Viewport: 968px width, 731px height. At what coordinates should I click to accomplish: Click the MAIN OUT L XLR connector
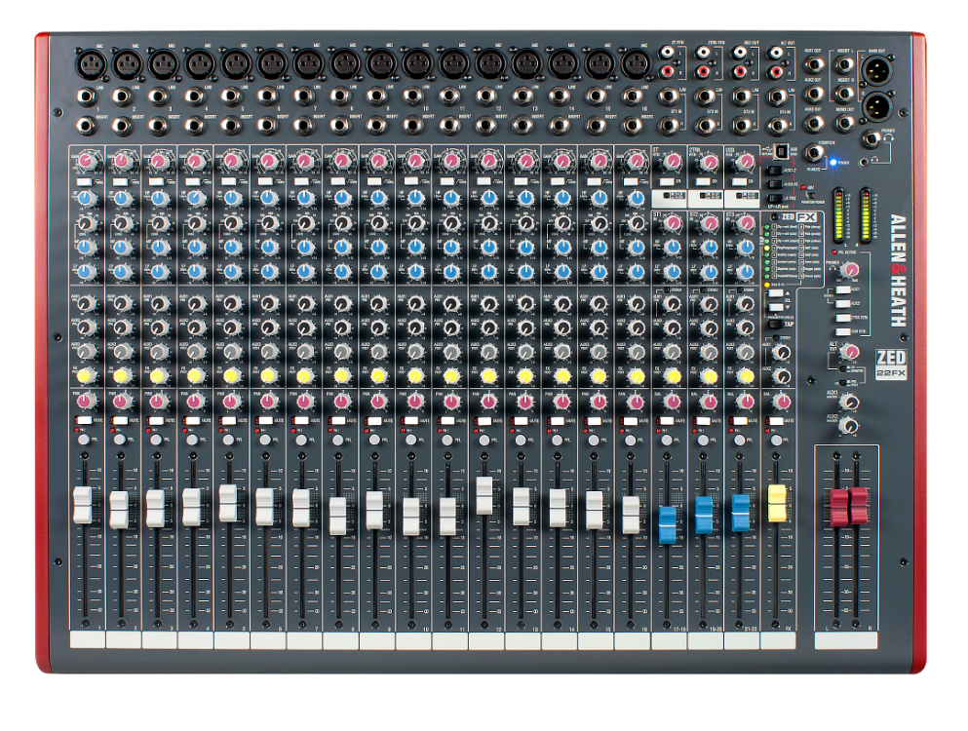[x=876, y=70]
